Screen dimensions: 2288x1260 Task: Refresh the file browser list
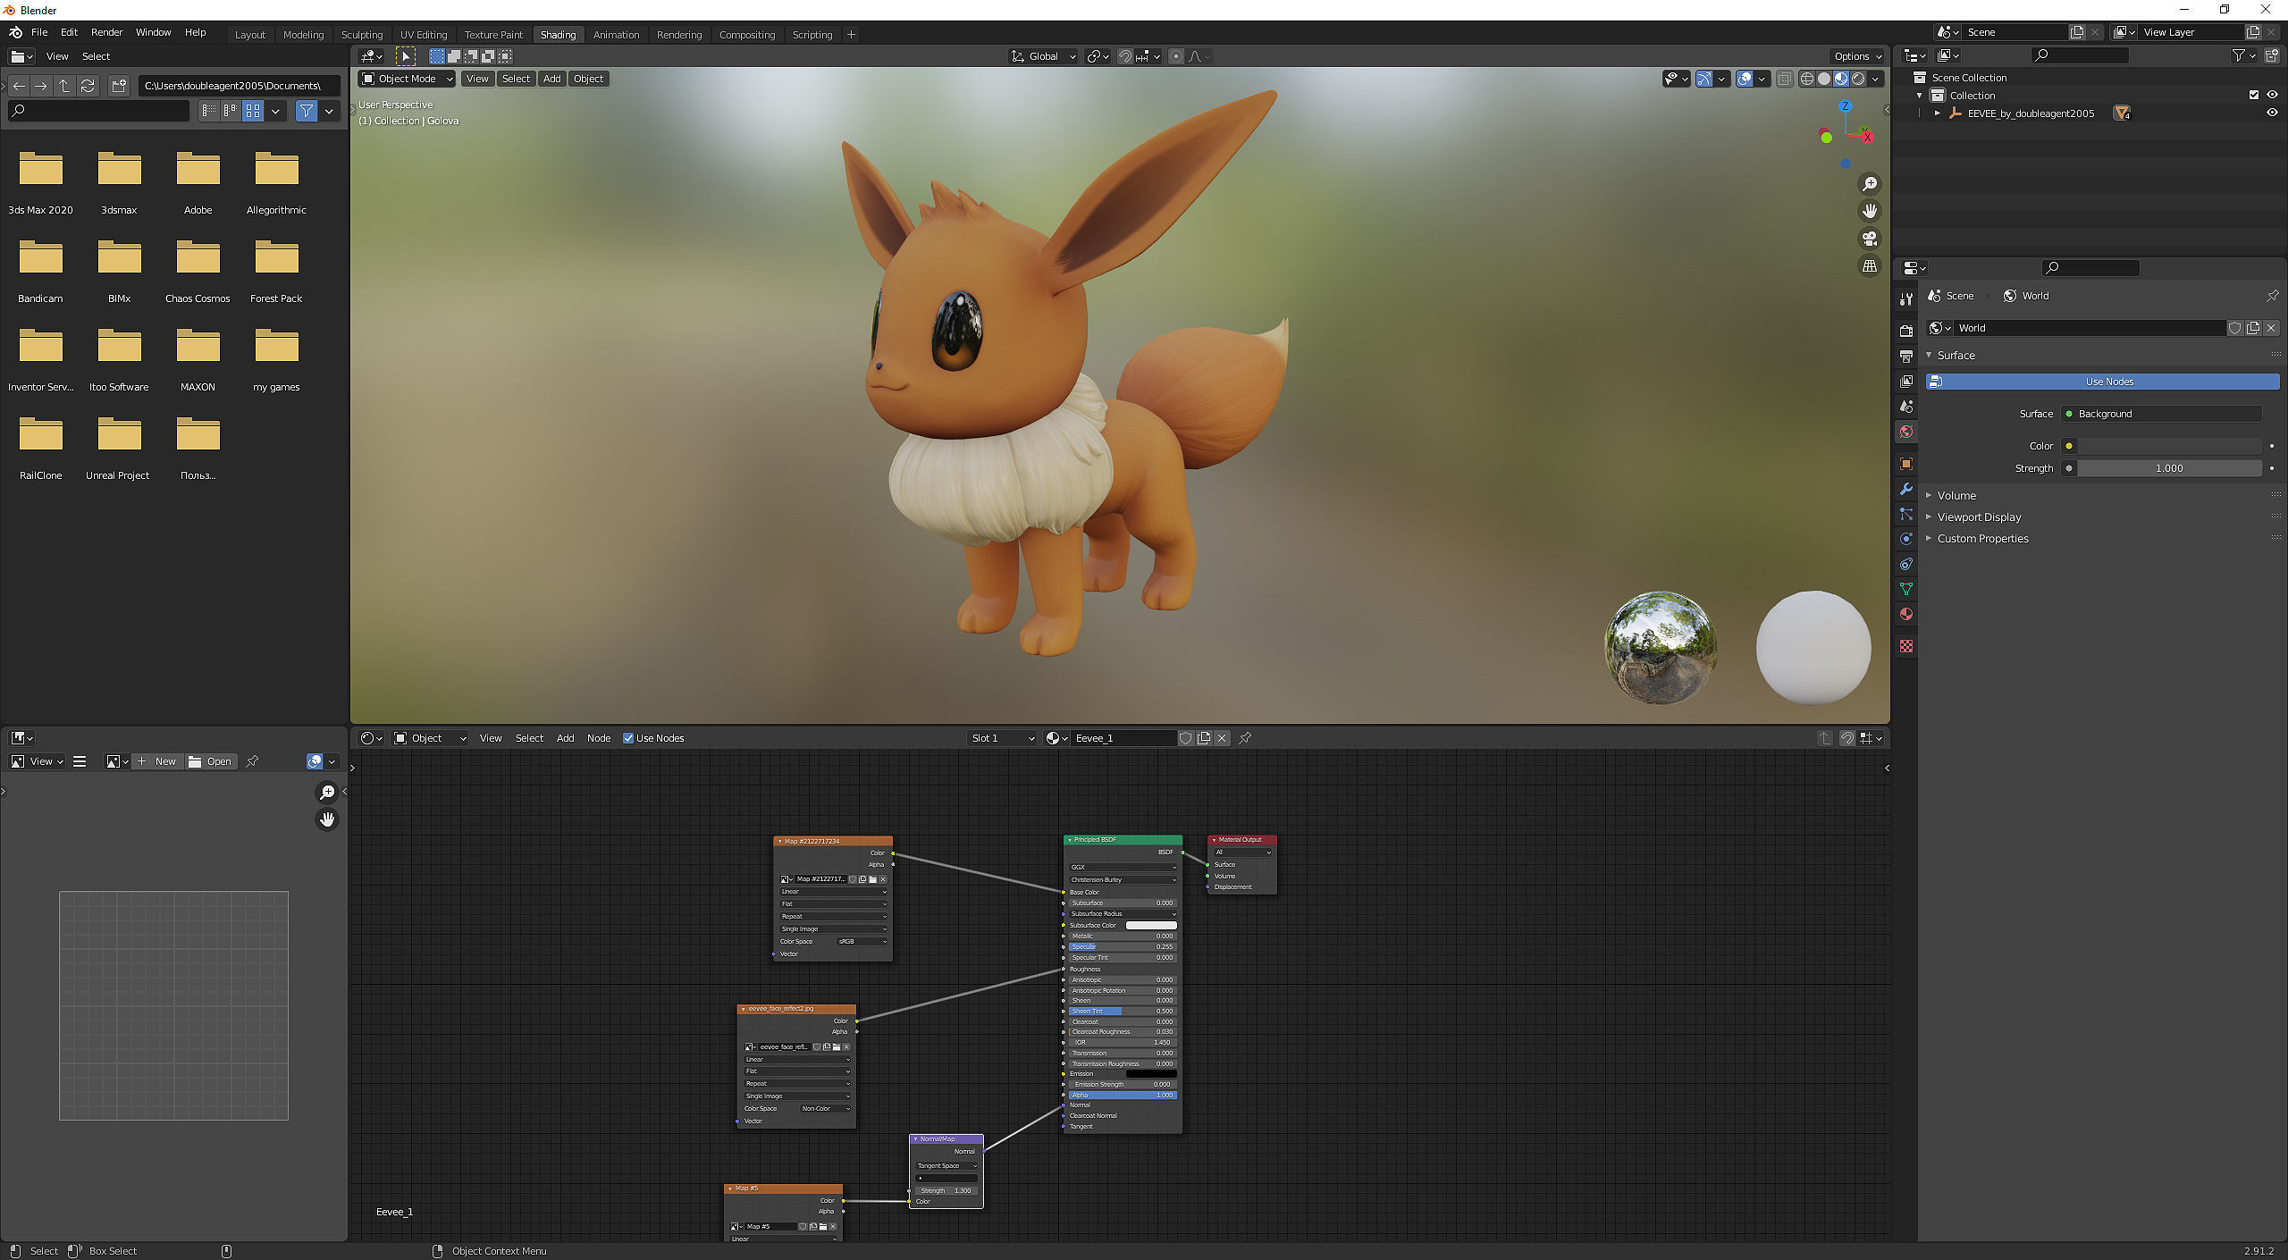click(88, 86)
